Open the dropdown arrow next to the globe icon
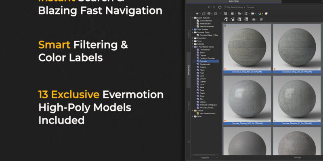This screenshot has height=161, width=323. 211,14
